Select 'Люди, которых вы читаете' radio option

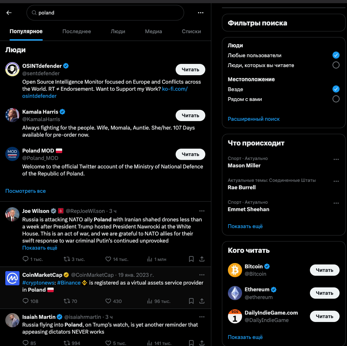coord(336,65)
